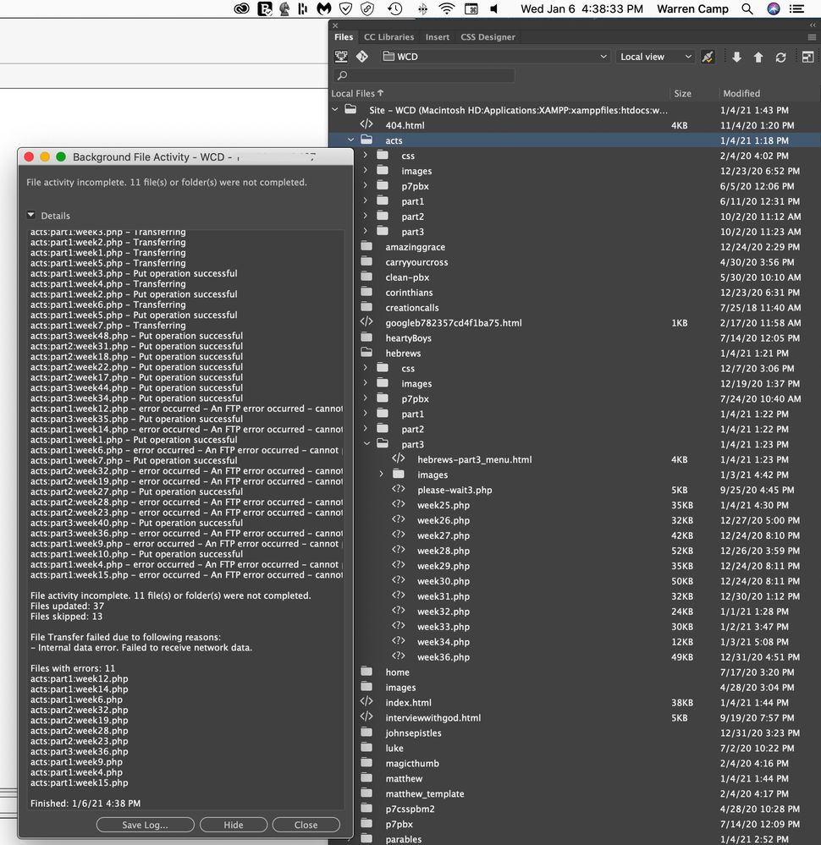Click acts:part1:week12.php in errors list
The image size is (821, 845).
(80, 678)
